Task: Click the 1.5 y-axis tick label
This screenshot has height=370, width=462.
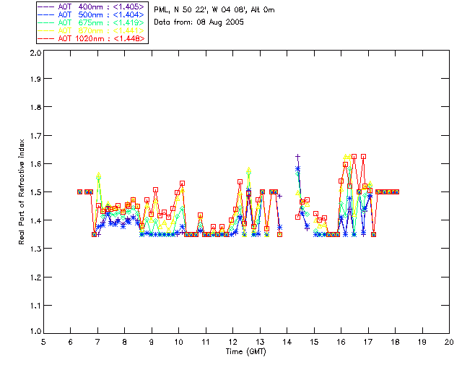Action: pyautogui.click(x=35, y=192)
